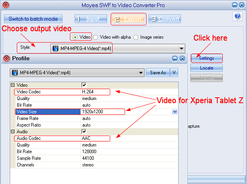Image resolution: width=247 pixels, height=184 pixels.
Task: Click the Sample Rate row label
Action: 29,158
